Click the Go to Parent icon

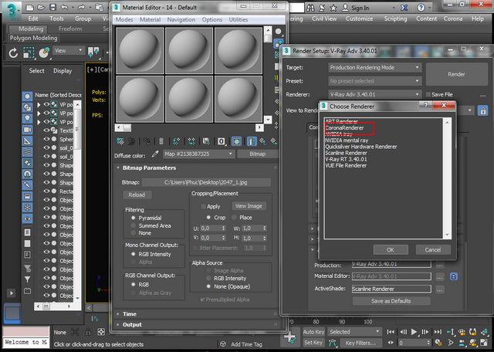(262, 141)
